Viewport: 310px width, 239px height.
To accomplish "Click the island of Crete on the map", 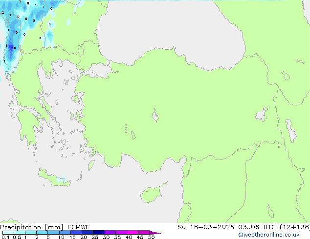I will tap(54, 179).
